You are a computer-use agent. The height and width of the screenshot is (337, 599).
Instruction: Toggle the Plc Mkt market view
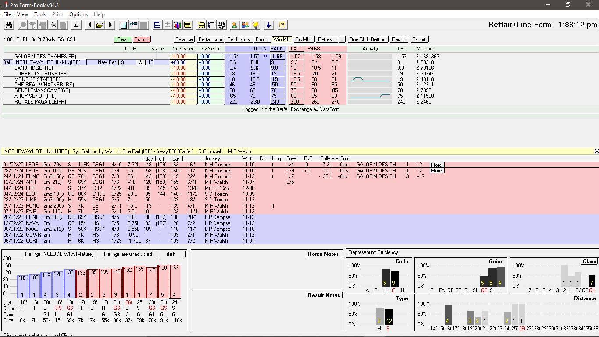(303, 39)
